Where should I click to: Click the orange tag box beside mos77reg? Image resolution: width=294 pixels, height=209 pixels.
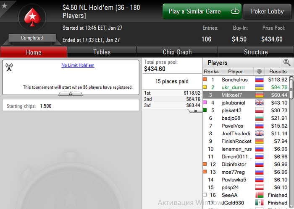[x=205, y=172]
